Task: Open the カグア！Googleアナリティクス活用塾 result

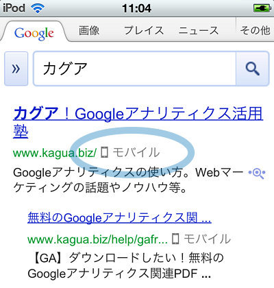Action: [138, 122]
